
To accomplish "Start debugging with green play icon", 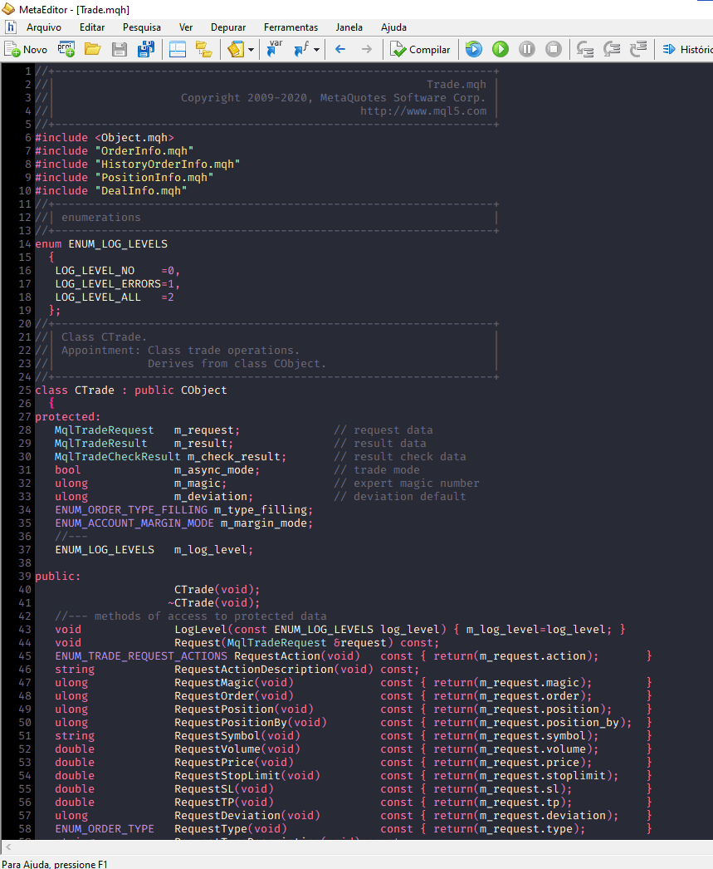I will (500, 49).
